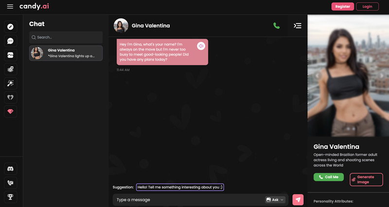Click the Generate Image profile button
Viewport: 389px width, 207px height.
(x=366, y=179)
